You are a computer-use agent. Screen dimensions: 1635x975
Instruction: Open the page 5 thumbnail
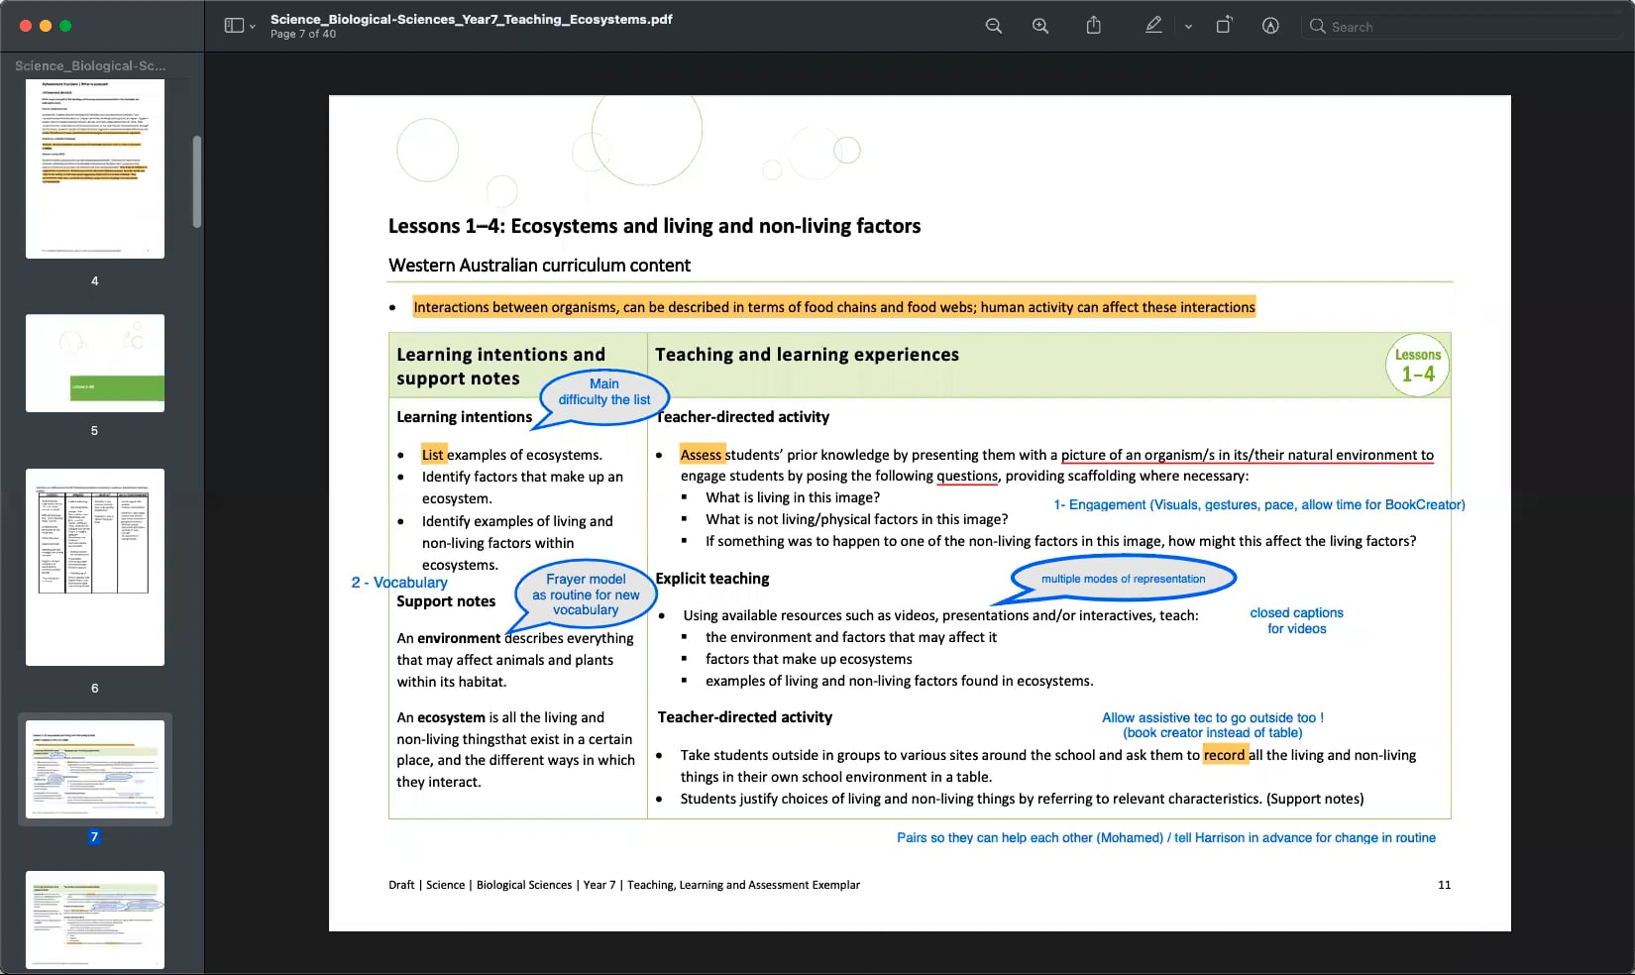pyautogui.click(x=95, y=363)
